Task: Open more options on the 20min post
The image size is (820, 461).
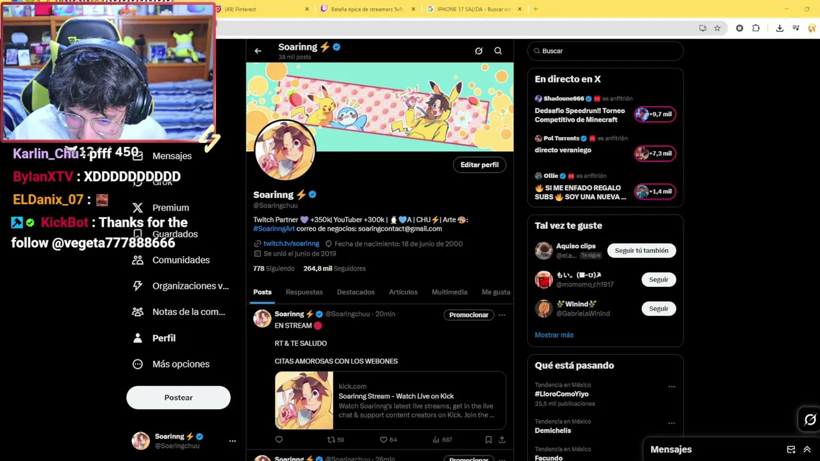Action: coord(502,315)
